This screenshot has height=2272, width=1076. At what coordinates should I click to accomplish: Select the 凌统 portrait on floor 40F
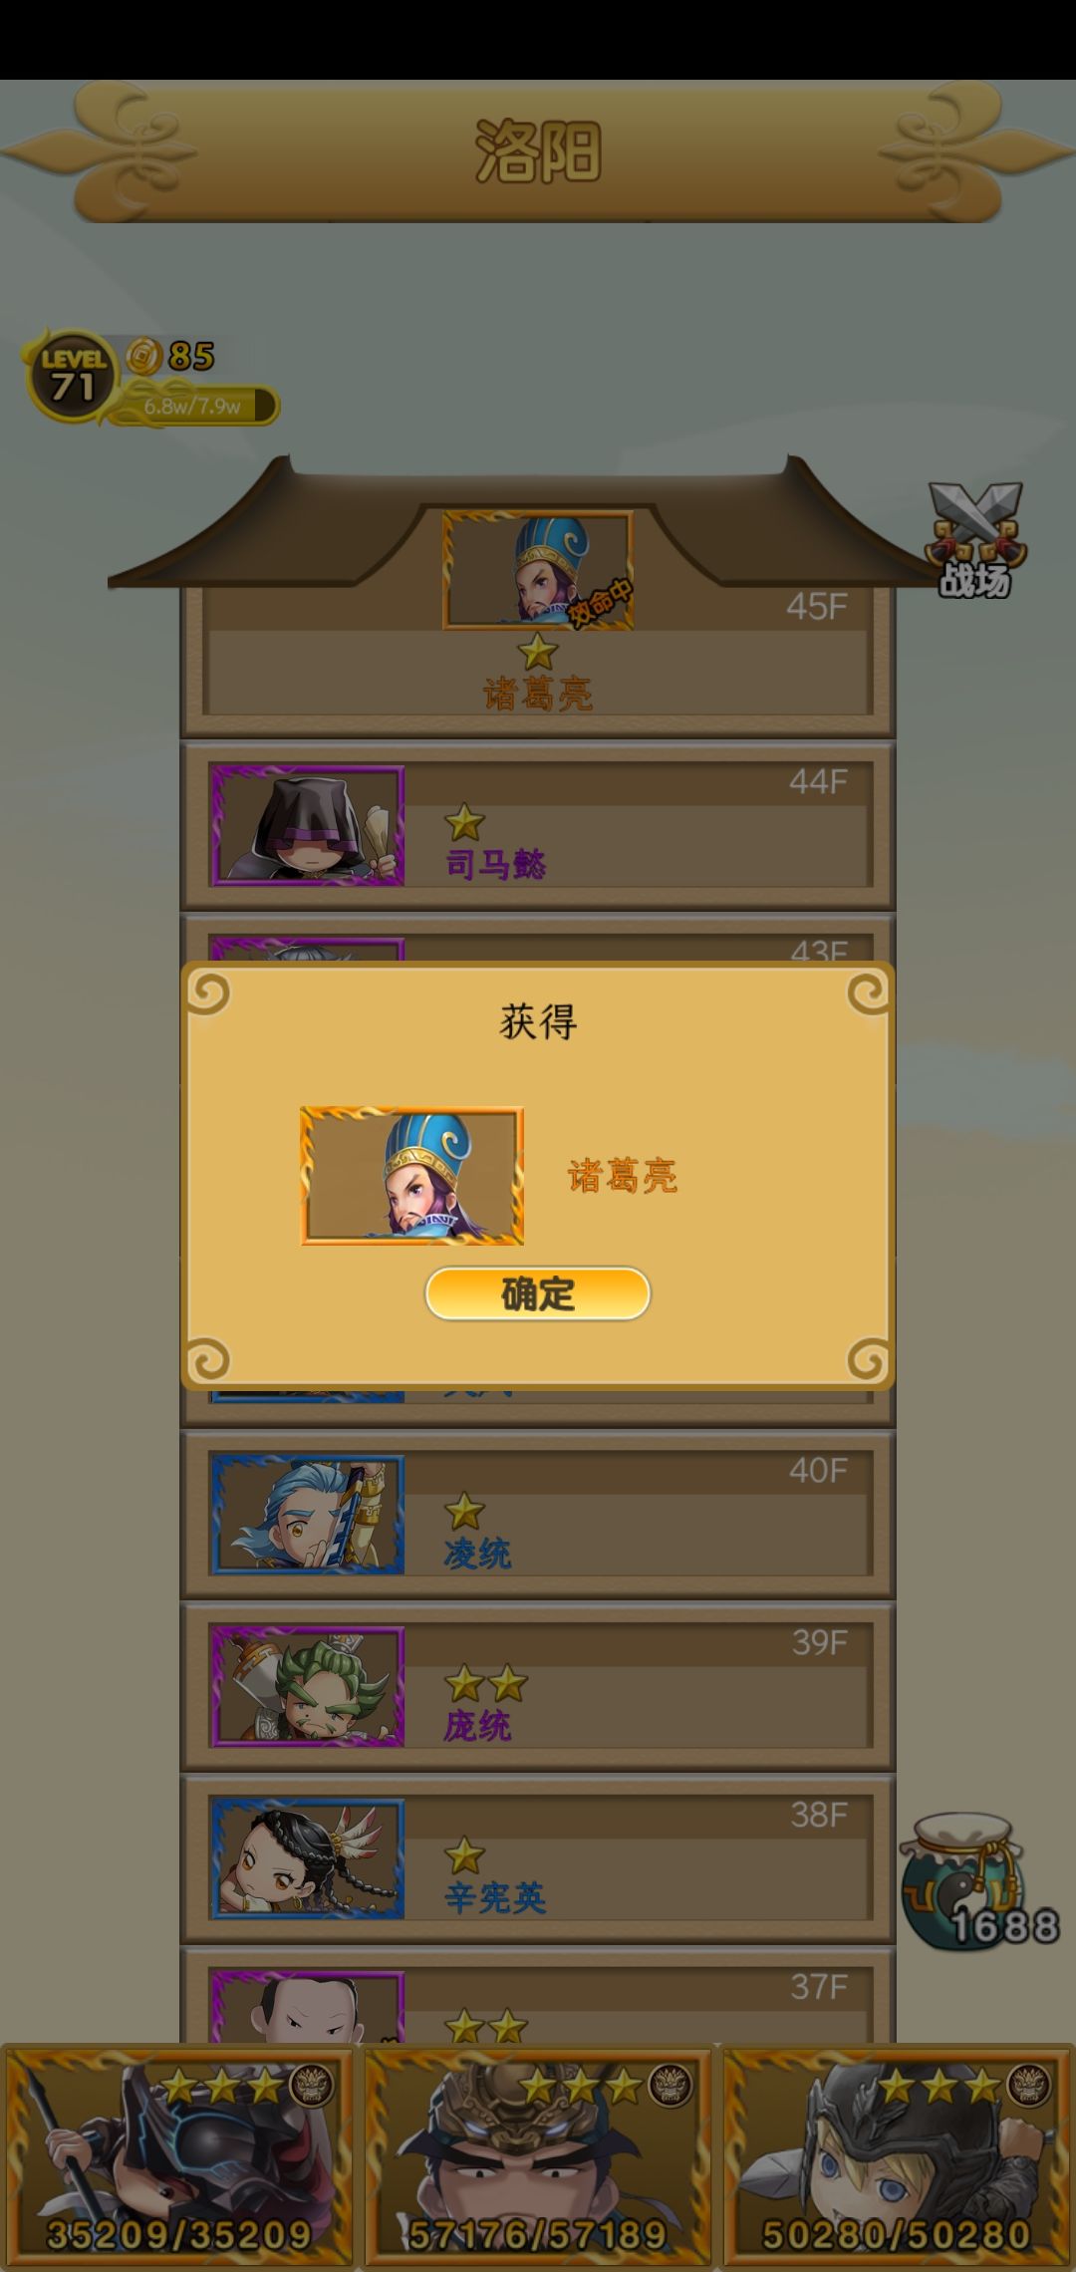308,1514
